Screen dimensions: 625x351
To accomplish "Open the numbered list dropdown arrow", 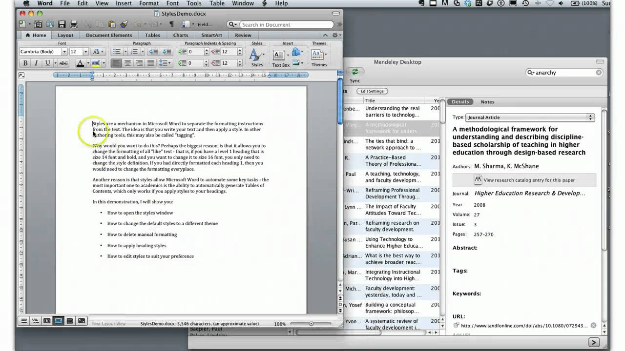I will (x=143, y=52).
